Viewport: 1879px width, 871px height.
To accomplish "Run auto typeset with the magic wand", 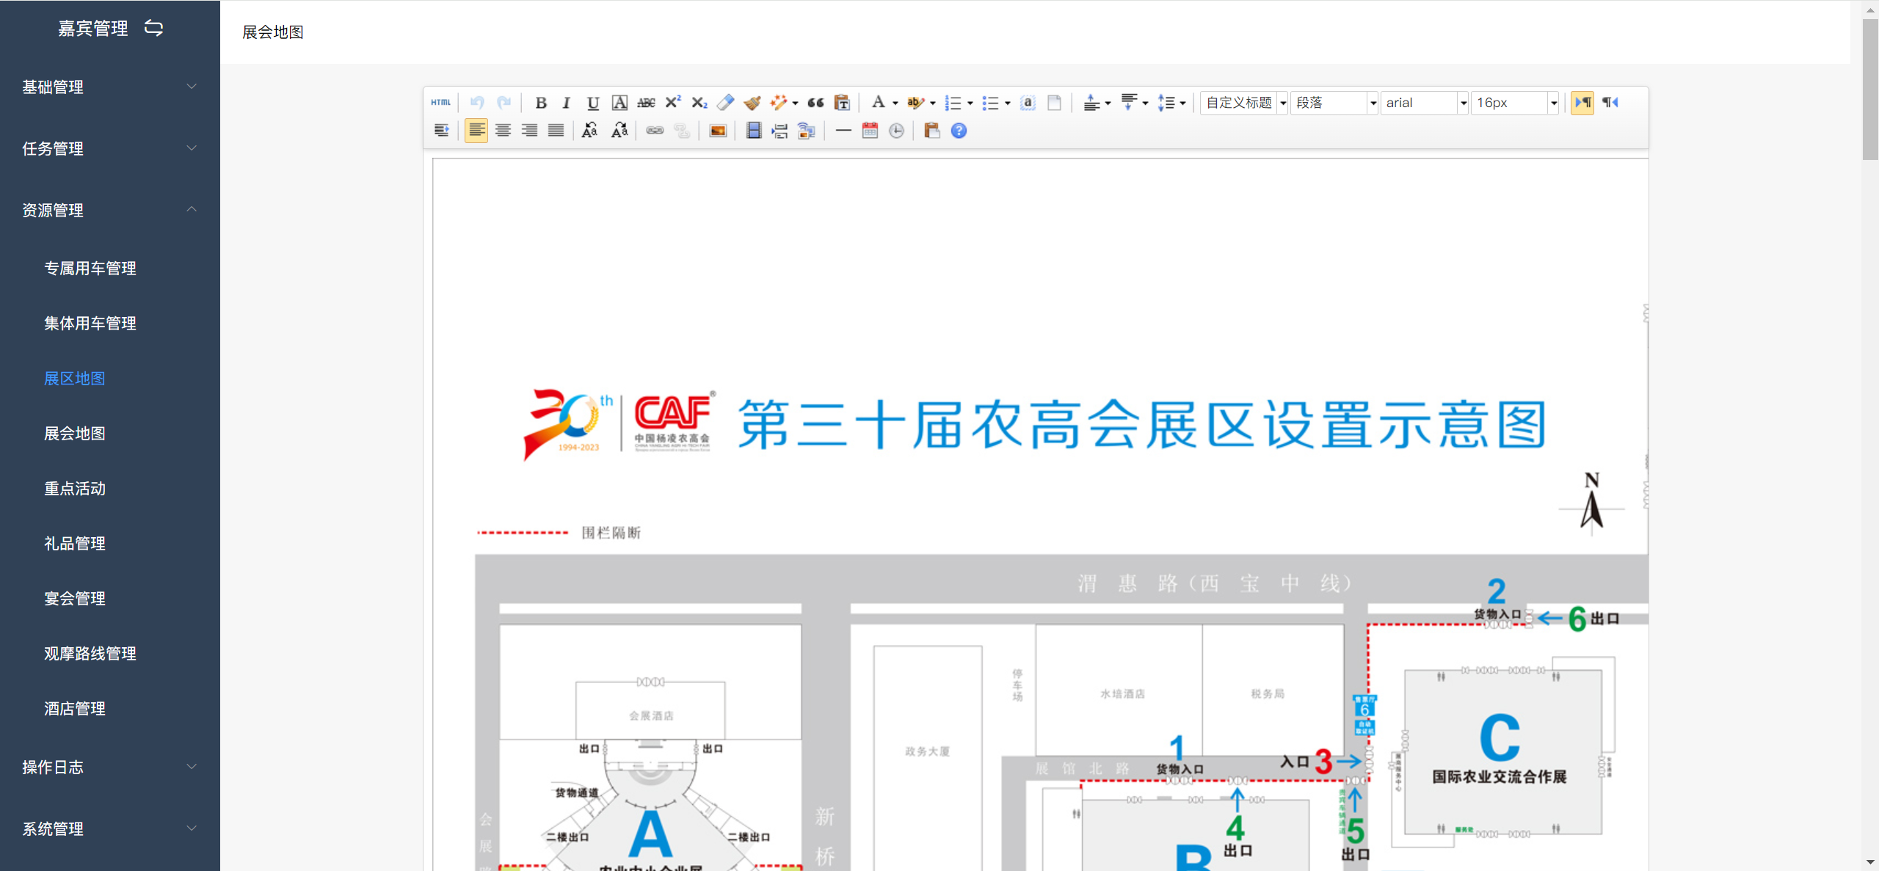I will point(779,103).
